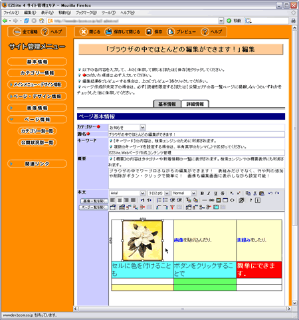Viewport: 299px width, 320px height.
Task: Open the background color picker
Action: coord(195,200)
